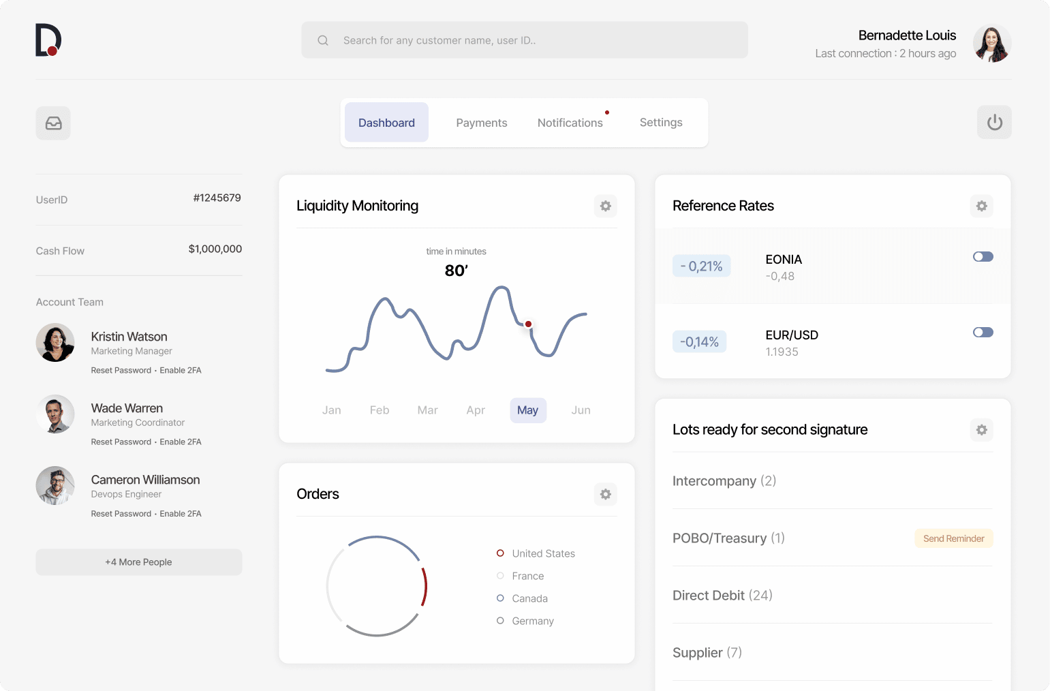Reset Password for Wade Warren

tap(121, 442)
